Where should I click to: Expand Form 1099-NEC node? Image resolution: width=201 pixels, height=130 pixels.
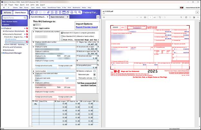(x=5, y=44)
